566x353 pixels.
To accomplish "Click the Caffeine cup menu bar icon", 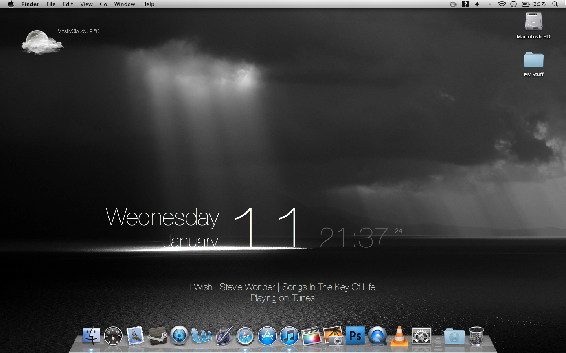I will [x=453, y=4].
